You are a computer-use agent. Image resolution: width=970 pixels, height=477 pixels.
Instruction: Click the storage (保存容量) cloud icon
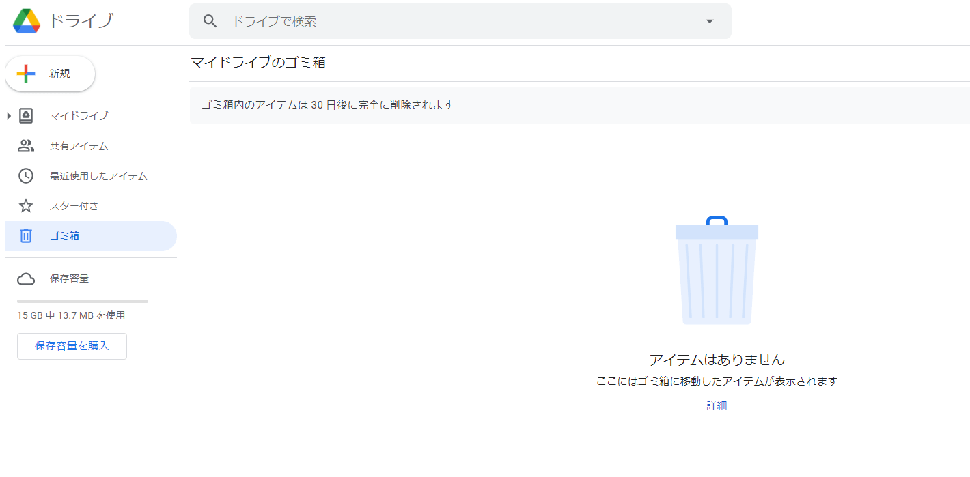(x=26, y=278)
